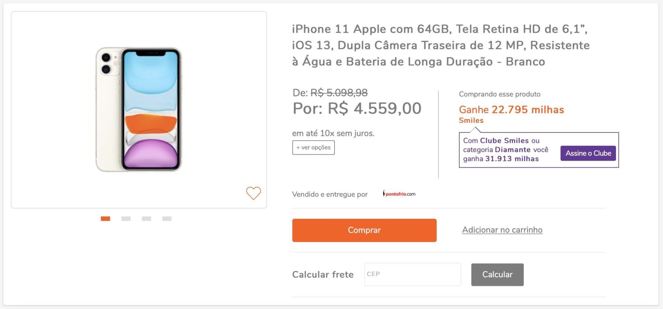
Task: Click the Smiles label under miles offer
Action: pyautogui.click(x=471, y=120)
